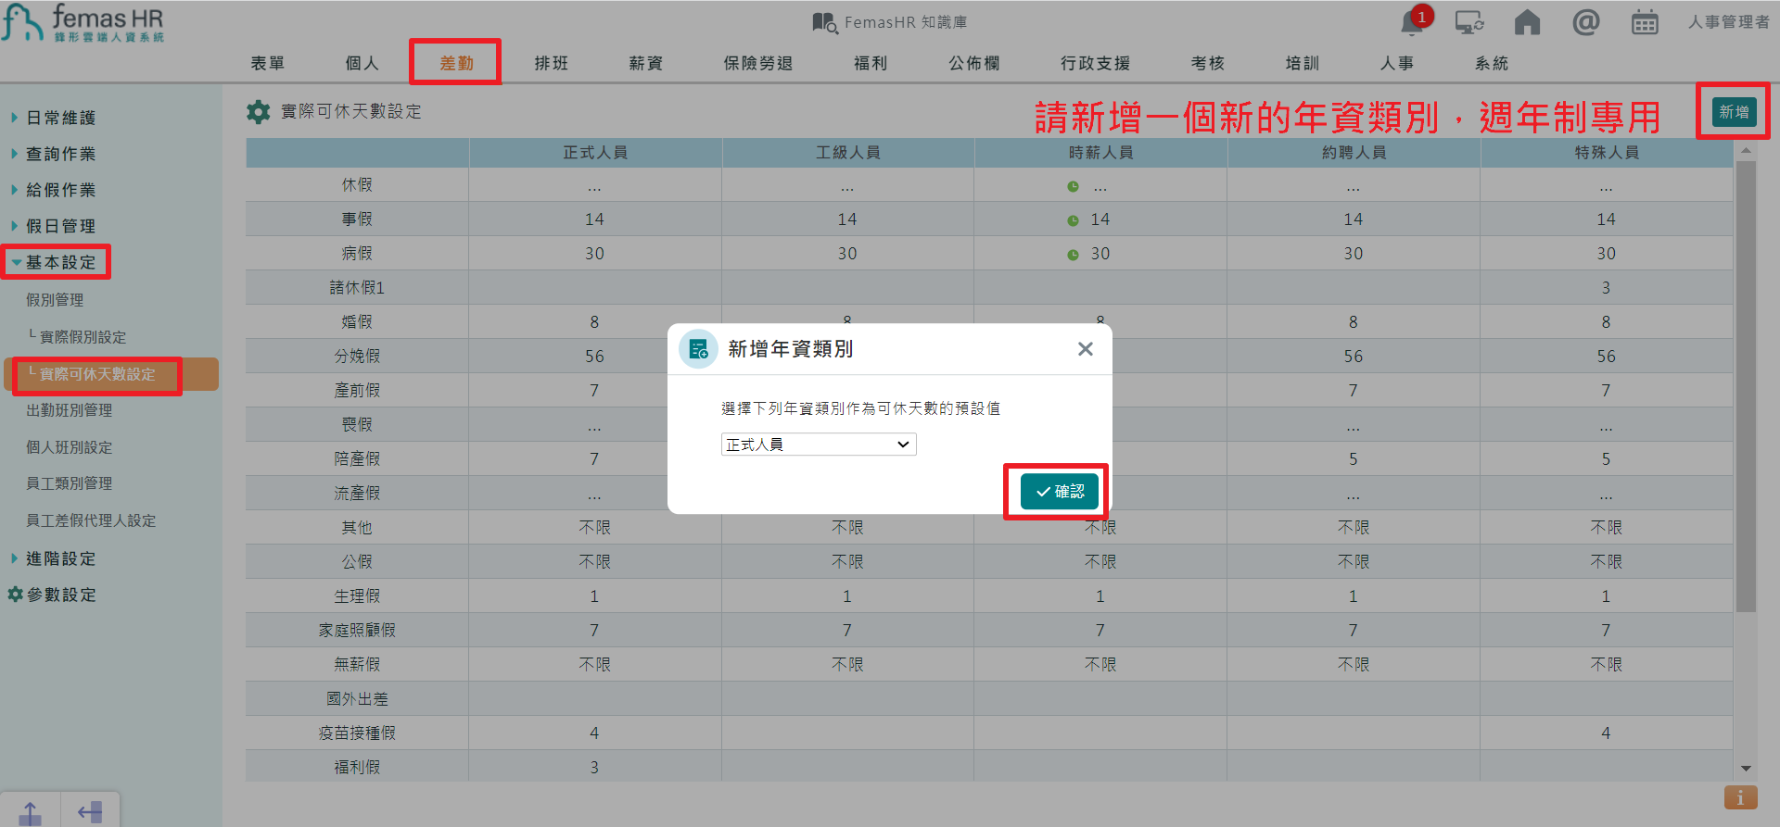
Task: Click the green clock icon in 休假 row
Action: (x=1073, y=186)
